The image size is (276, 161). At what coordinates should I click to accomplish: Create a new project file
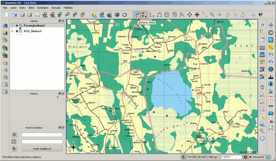point(7,15)
